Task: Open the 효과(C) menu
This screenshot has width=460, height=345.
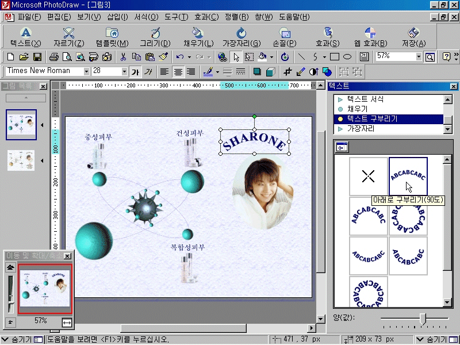Action: coord(206,17)
